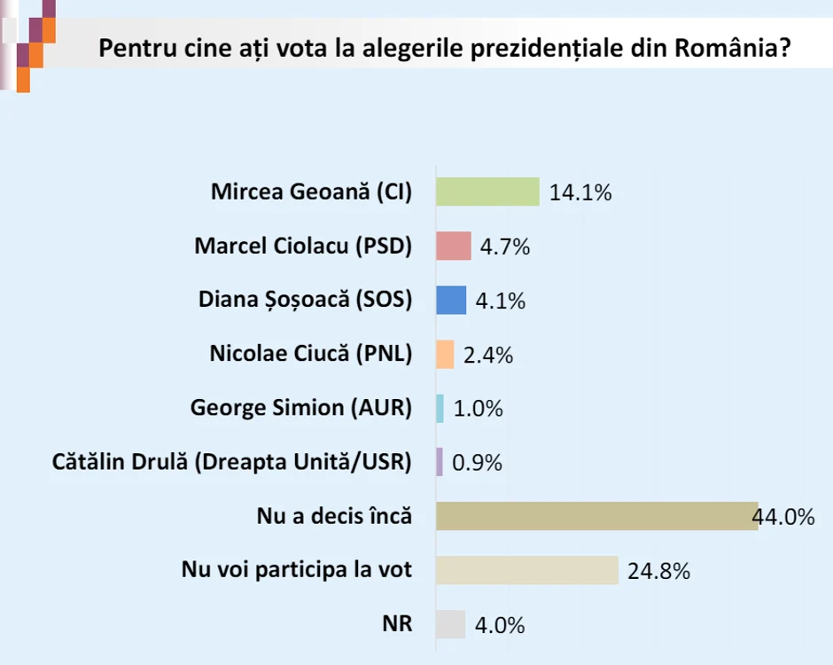This screenshot has width=833, height=665.
Task: Click the 'Nu a decis încă' bar
Action: (597, 516)
